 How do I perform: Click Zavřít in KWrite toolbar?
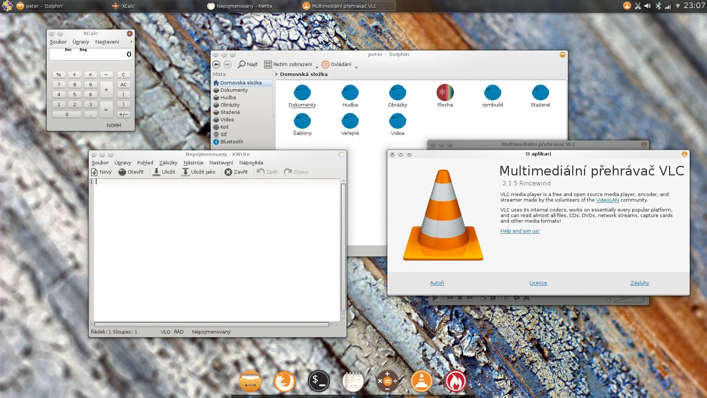[x=236, y=172]
